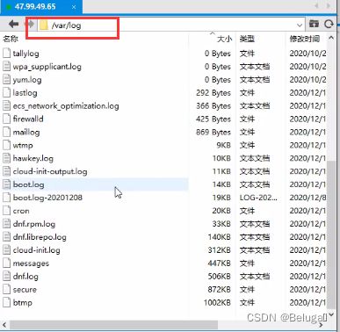
Task: Click the hawkey.log file name
Action: [x=33, y=158]
